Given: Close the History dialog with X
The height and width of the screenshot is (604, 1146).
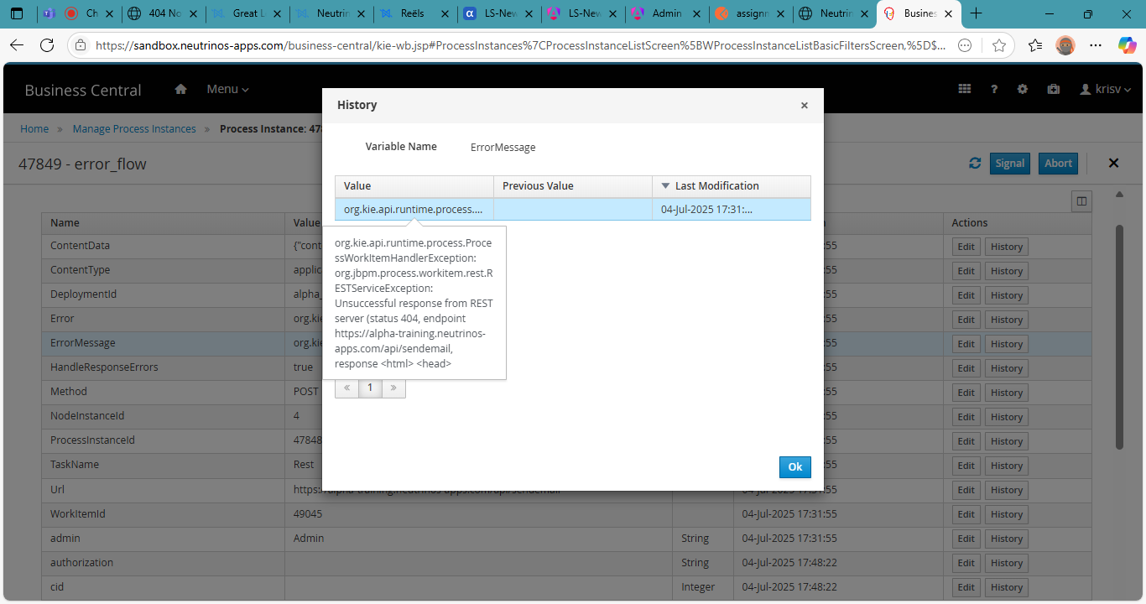Looking at the screenshot, I should coord(804,106).
